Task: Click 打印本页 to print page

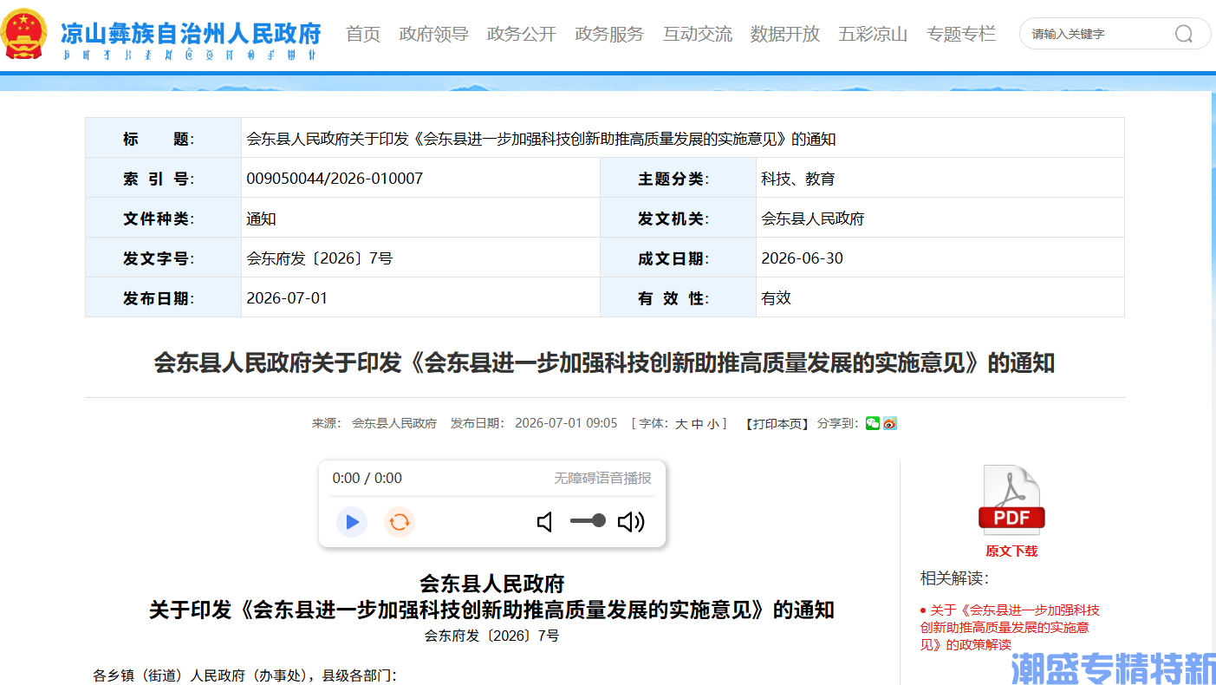Action: [777, 424]
